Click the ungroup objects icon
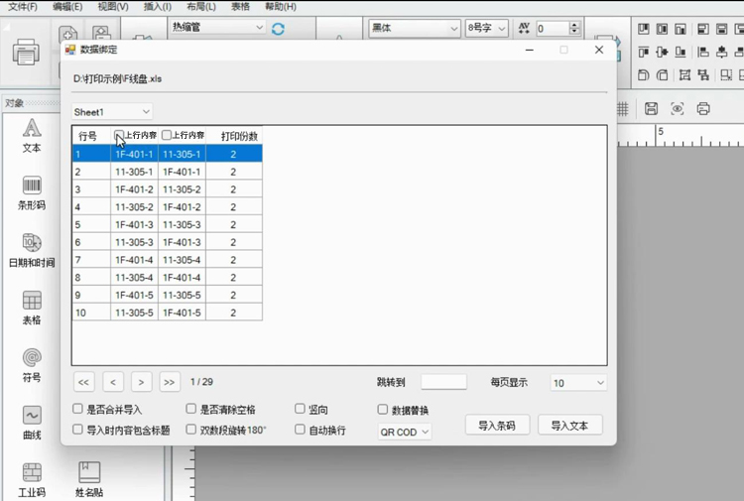The width and height of the screenshot is (744, 501). 703,74
